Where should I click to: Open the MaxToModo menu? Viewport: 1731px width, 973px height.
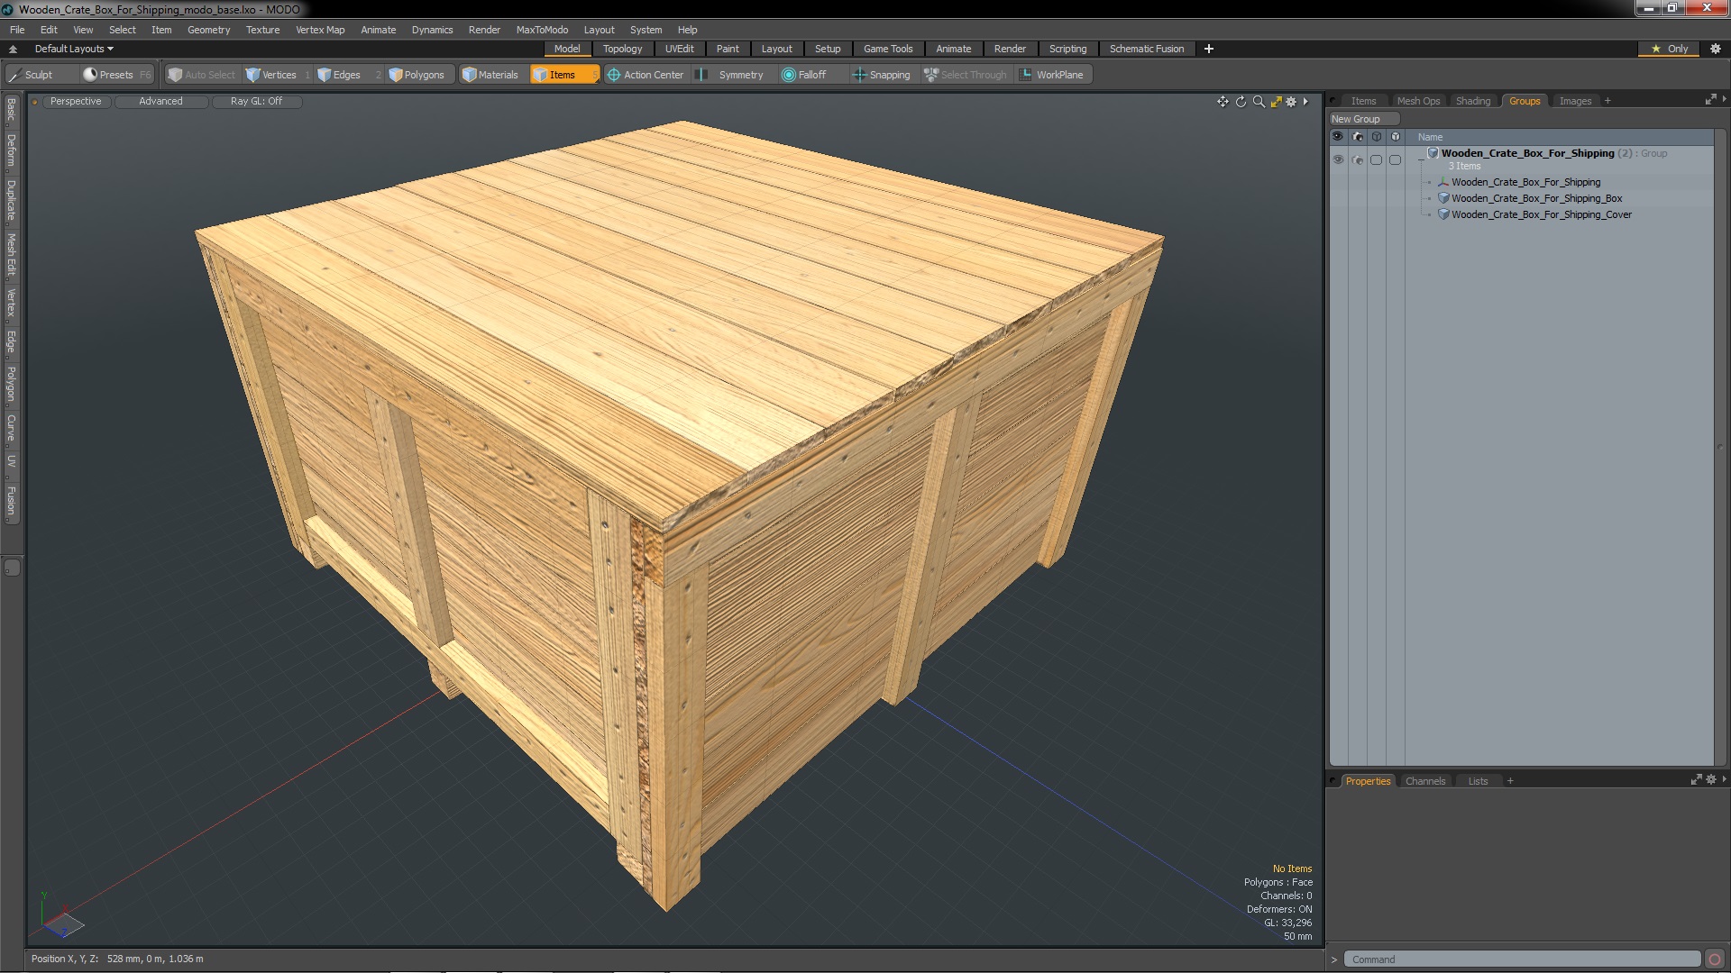click(542, 30)
